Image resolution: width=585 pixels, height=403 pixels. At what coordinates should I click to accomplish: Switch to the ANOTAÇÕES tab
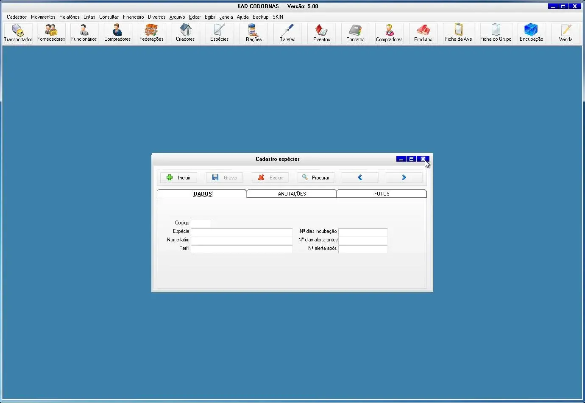[292, 193]
